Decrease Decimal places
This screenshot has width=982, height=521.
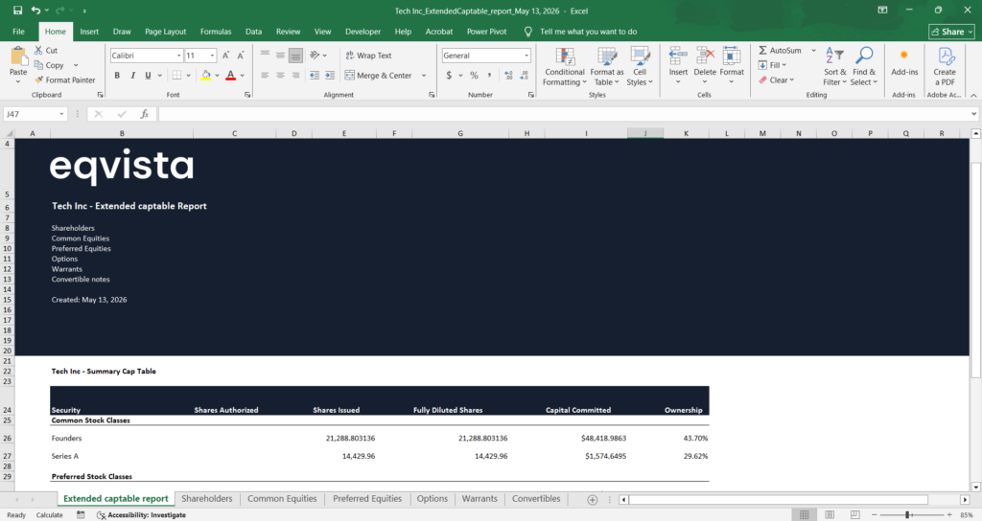coord(524,75)
